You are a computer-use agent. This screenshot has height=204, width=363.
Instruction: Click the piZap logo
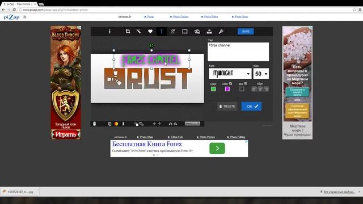[11, 17]
